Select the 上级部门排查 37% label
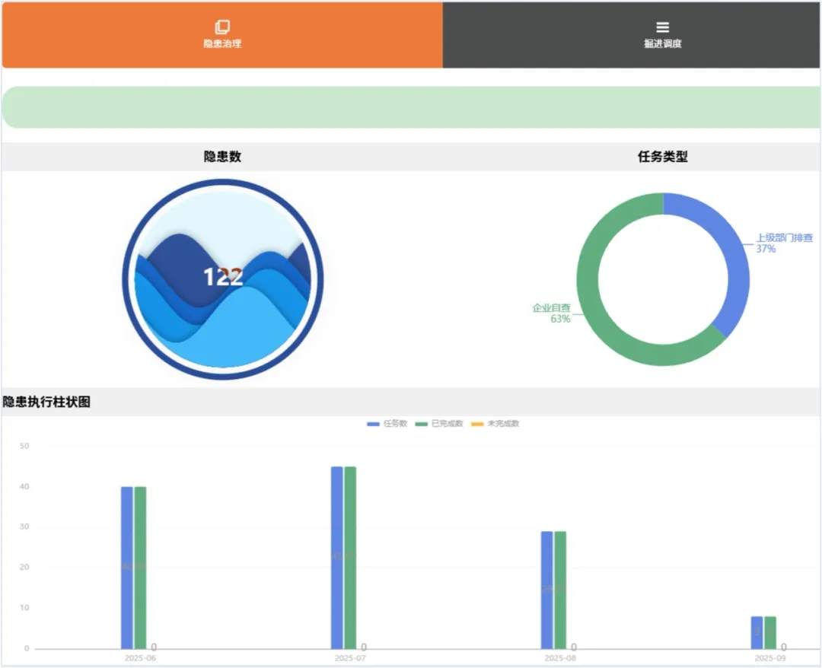This screenshot has height=668, width=822. pos(783,243)
